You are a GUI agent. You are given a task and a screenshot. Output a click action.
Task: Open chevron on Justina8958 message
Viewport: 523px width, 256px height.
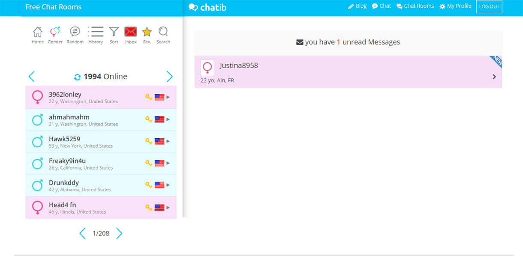click(x=494, y=77)
